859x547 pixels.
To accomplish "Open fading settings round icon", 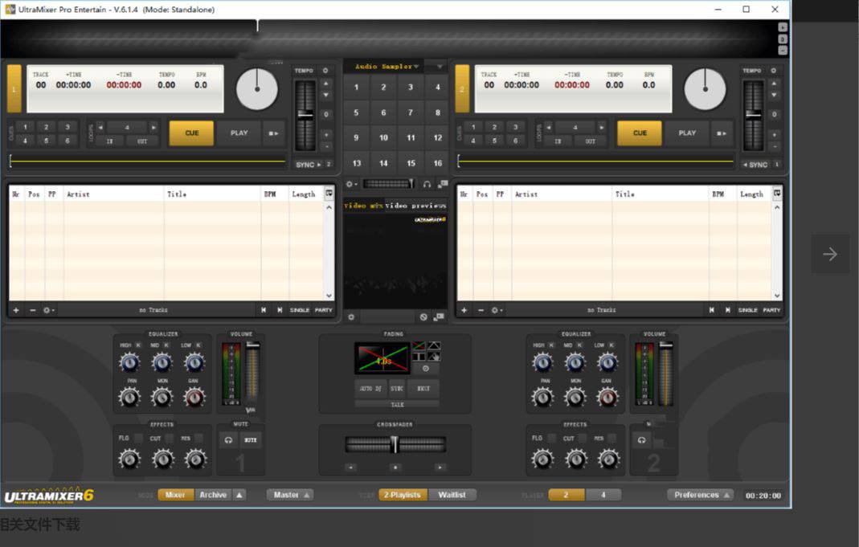I will click(426, 369).
